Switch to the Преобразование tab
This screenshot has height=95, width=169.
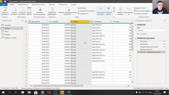tap(23, 4)
